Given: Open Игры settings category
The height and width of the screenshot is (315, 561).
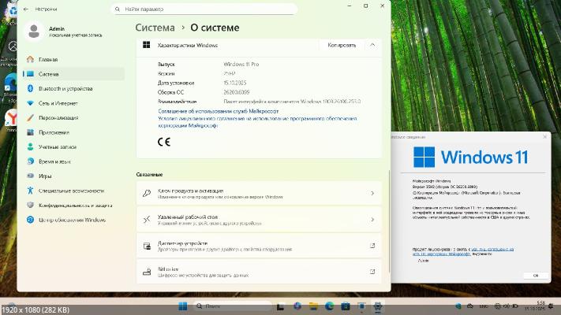Looking at the screenshot, I should pyautogui.click(x=45, y=176).
